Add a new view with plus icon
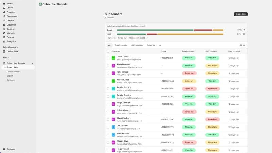The height and width of the screenshot is (153, 272). pos(160,45)
